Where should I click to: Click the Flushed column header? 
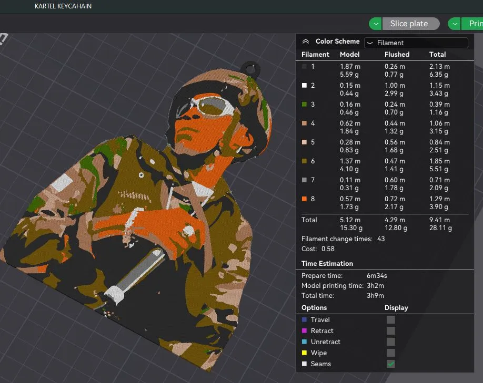[x=397, y=55]
